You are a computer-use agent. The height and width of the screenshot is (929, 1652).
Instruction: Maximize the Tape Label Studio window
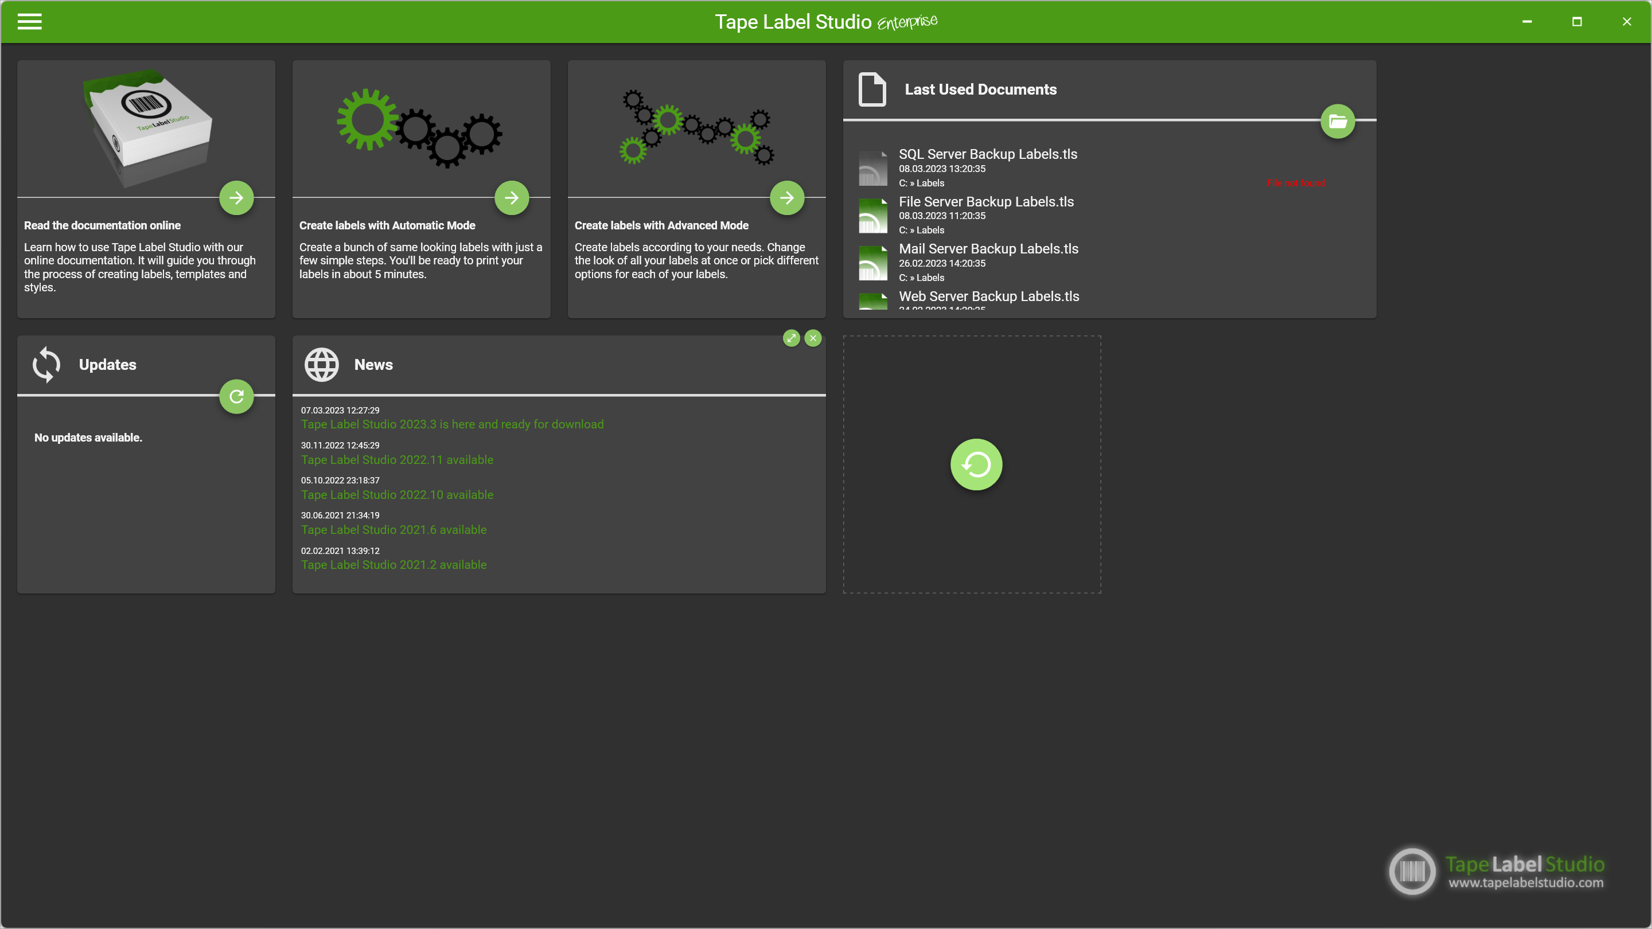click(x=1576, y=22)
